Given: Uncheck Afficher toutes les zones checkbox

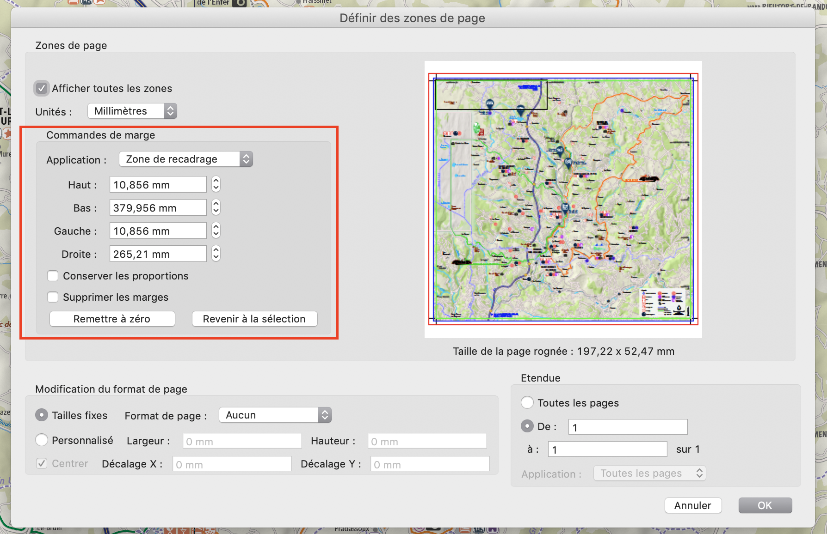Looking at the screenshot, I should [x=42, y=88].
